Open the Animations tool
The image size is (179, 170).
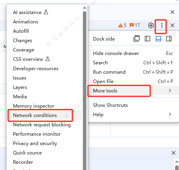(44, 22)
